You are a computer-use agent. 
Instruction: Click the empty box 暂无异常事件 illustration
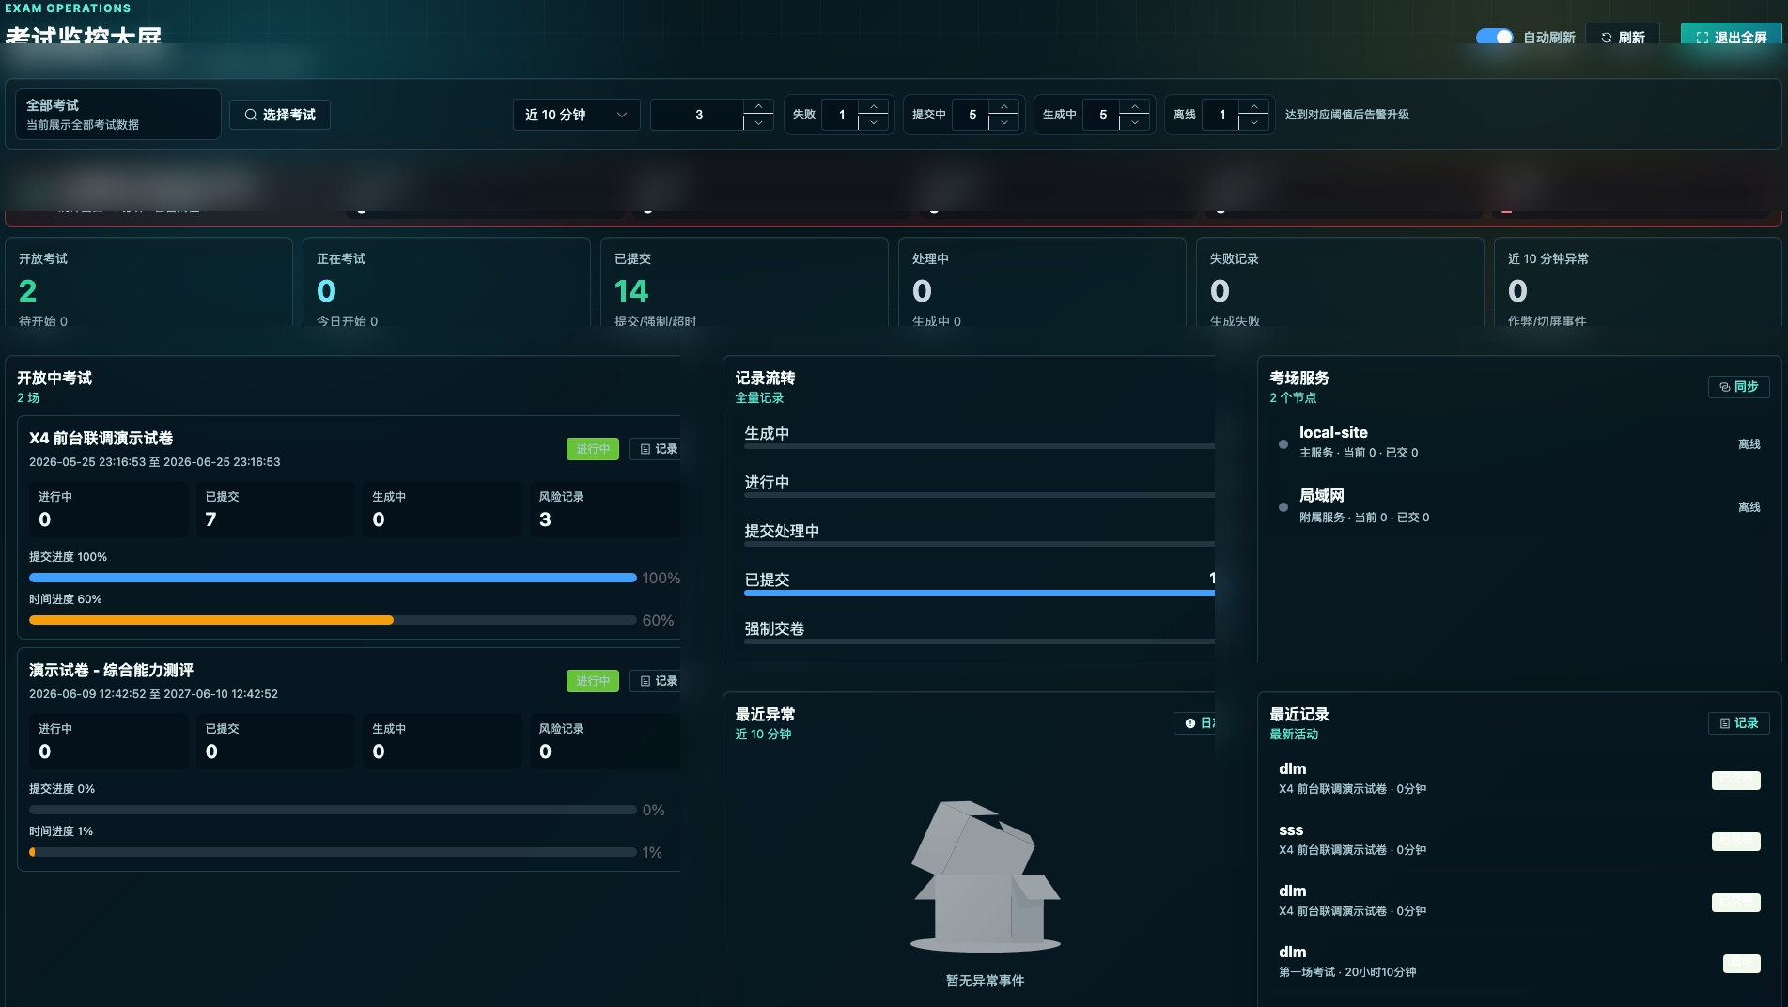[985, 876]
